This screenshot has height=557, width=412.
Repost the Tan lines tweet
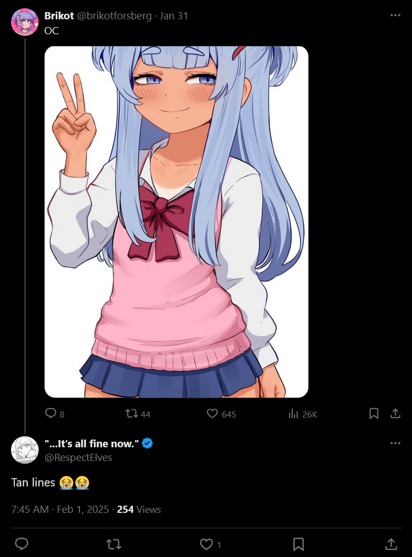tap(114, 544)
